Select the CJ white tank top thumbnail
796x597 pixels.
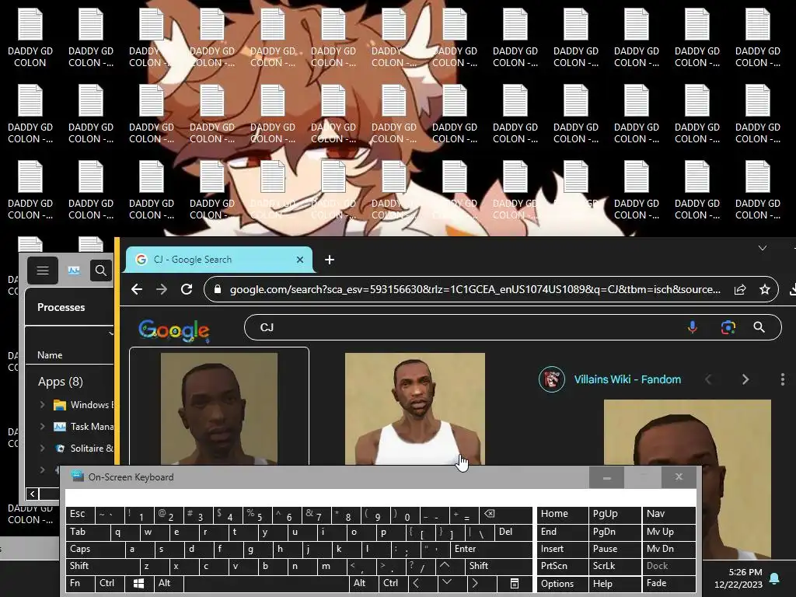pos(415,409)
